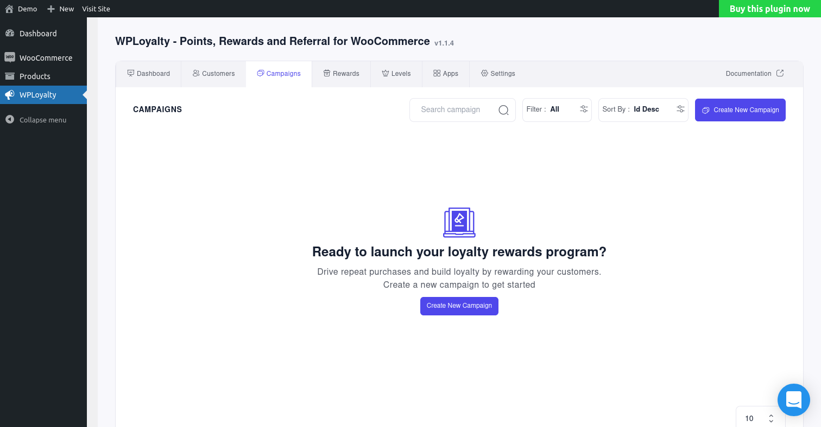Screen dimensions: 821x427
Task: Click the Dashboard tab monitor icon
Action: tap(131, 73)
